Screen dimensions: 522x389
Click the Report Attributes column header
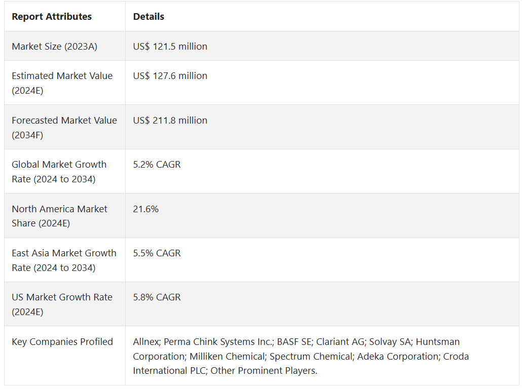click(x=52, y=17)
